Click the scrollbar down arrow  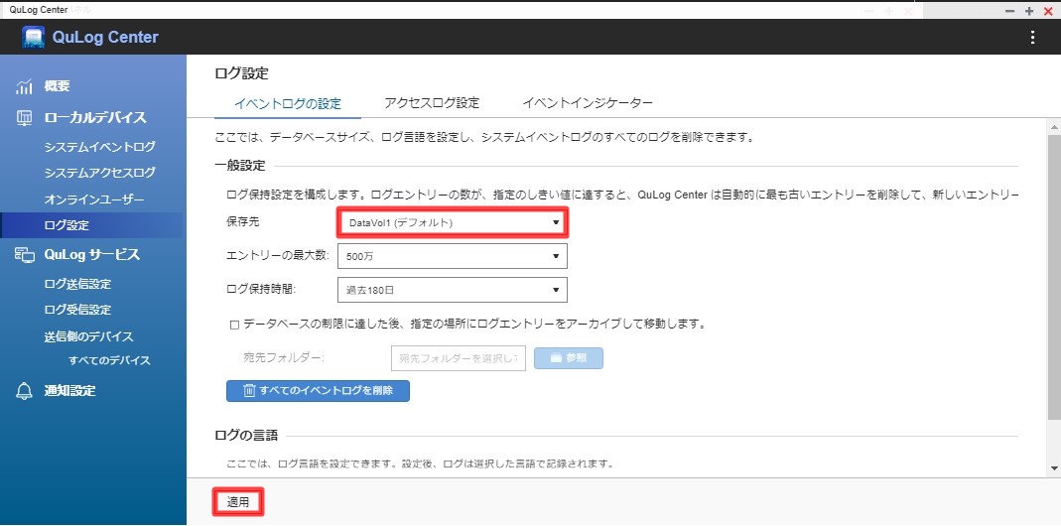click(1054, 468)
